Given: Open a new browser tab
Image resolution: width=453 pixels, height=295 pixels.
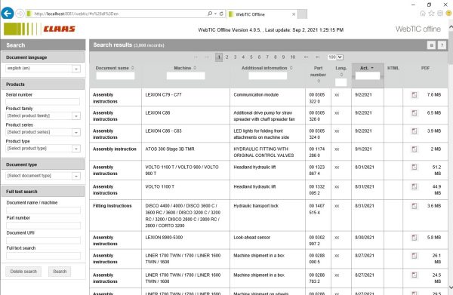Looking at the screenshot, I should click(302, 14).
